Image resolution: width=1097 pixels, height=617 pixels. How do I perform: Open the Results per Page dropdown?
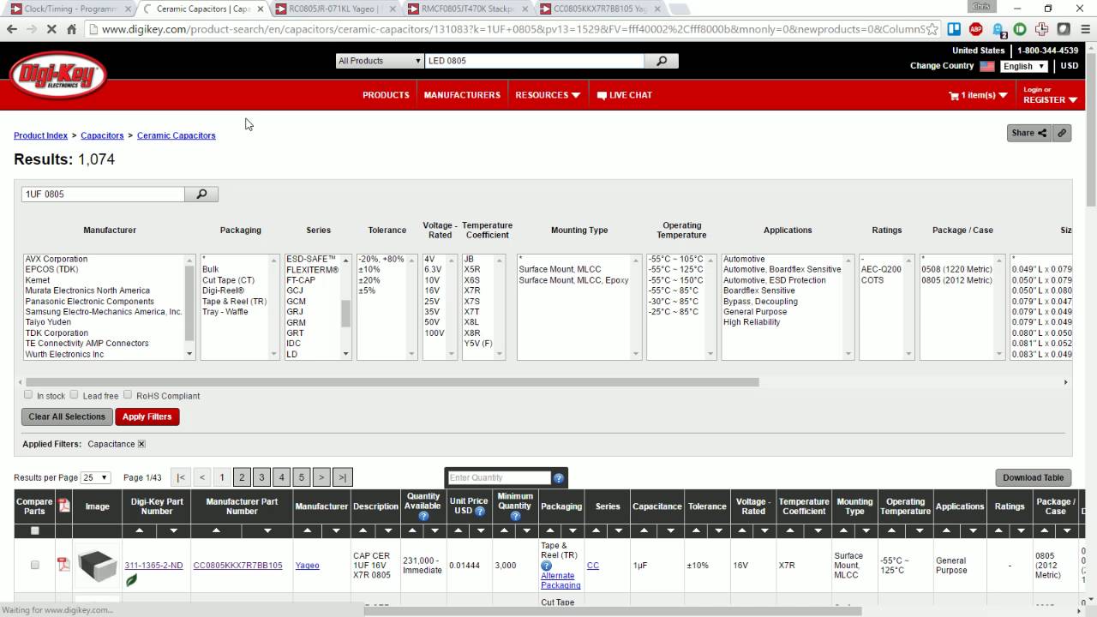click(97, 477)
